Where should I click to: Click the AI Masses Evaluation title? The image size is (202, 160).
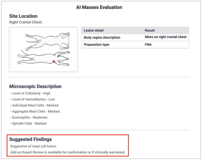[x=99, y=7]
